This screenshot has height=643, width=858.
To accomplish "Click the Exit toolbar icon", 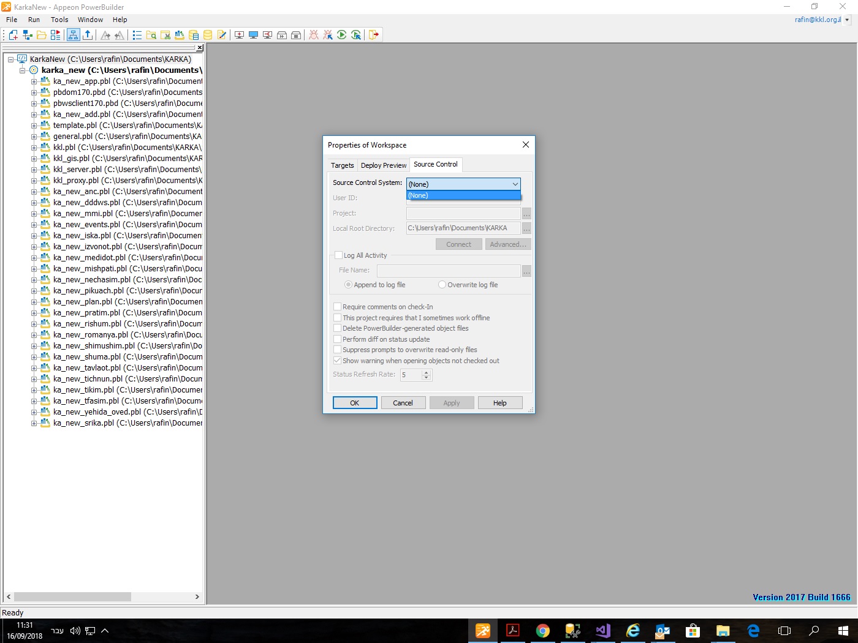I will 373,35.
